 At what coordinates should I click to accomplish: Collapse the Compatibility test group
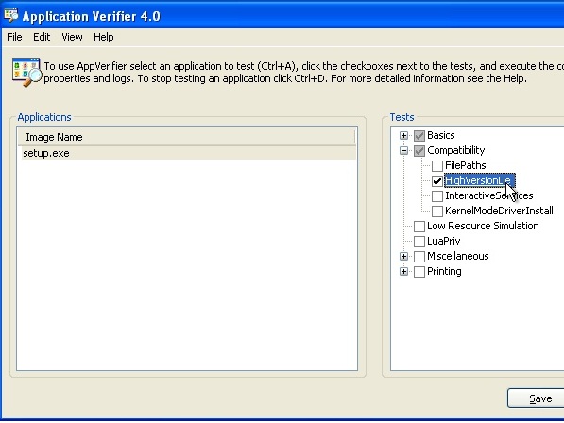[x=403, y=150]
